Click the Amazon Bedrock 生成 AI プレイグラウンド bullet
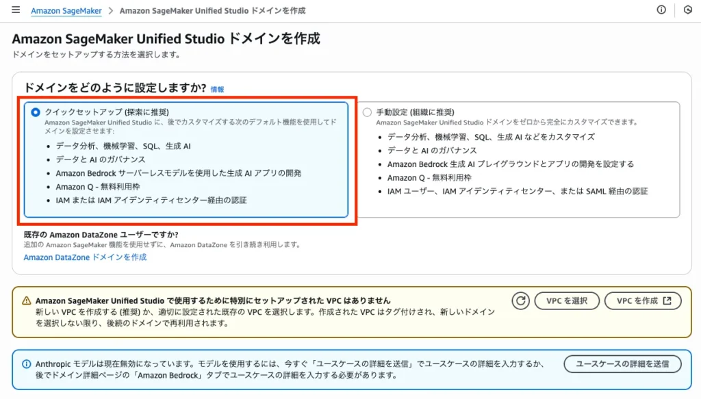This screenshot has width=701, height=399. 510,164
